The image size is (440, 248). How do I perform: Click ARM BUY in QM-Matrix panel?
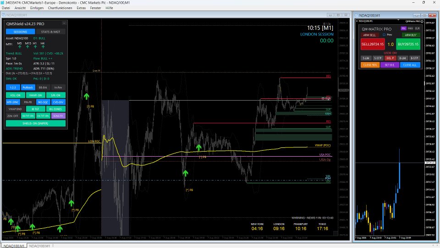(x=411, y=35)
